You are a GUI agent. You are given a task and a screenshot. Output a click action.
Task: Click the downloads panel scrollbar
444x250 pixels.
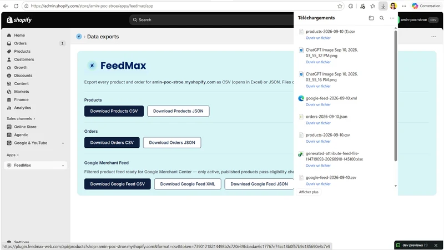[x=396, y=96]
